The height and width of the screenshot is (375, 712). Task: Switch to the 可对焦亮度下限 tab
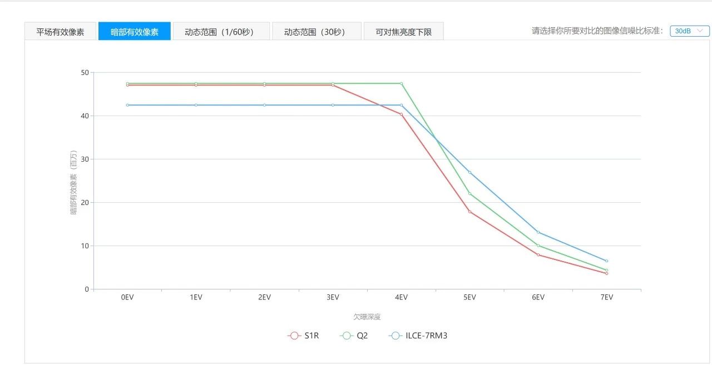pos(403,32)
